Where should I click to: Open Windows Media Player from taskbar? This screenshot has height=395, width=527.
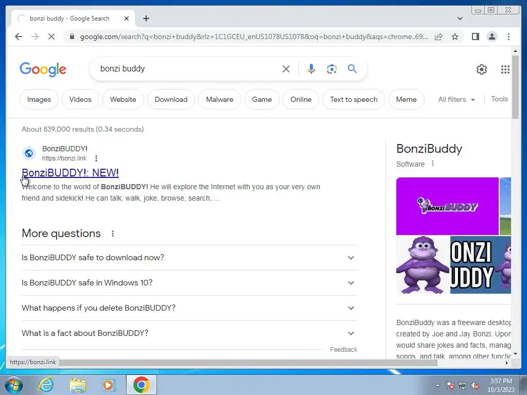click(109, 385)
